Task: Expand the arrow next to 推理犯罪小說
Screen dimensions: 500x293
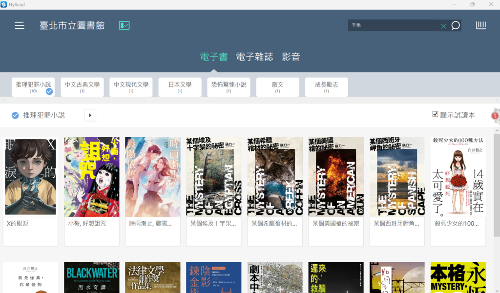Action: point(90,115)
